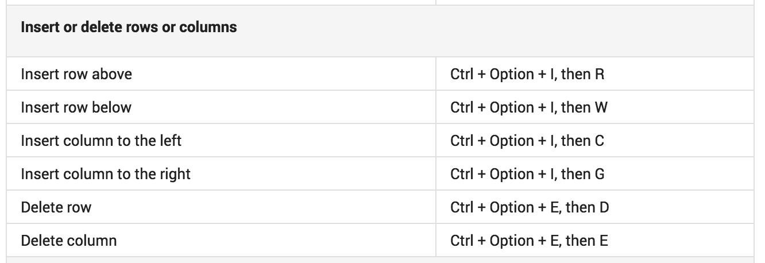Select the 'Delete column' cell
Screen dimensions: 765x263
[221, 241]
